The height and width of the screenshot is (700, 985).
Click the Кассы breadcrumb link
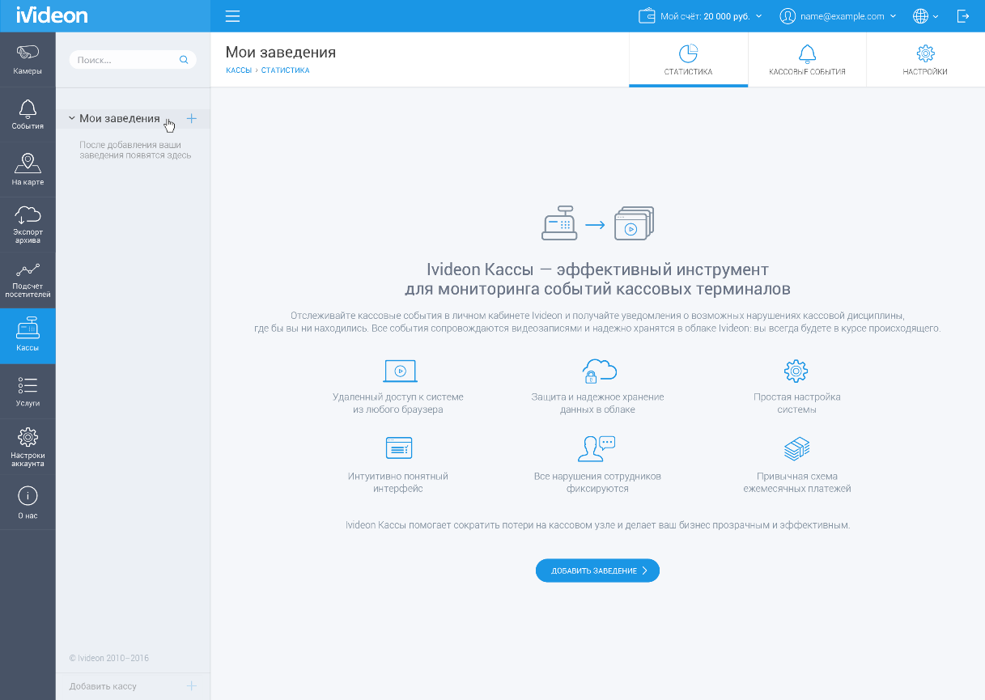(239, 71)
